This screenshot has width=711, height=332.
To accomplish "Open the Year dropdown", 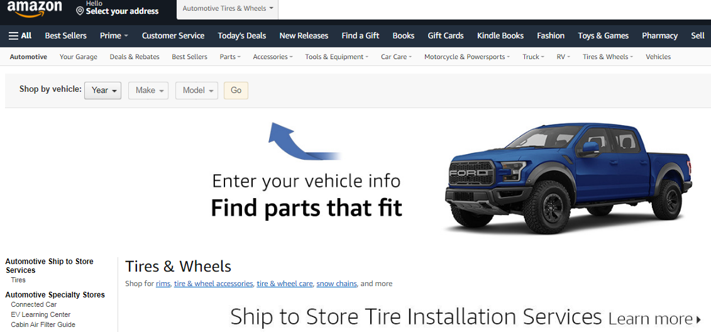I will coord(103,91).
